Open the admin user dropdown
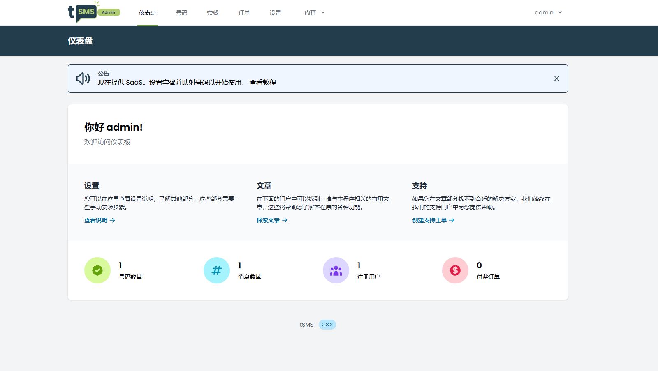This screenshot has height=371, width=658. tap(548, 13)
